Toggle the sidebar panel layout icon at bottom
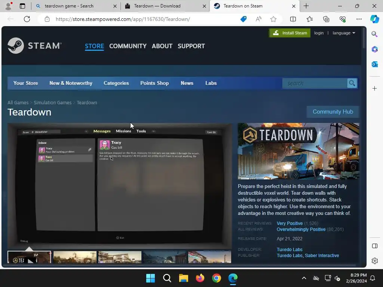383x287 pixels. pos(374,246)
